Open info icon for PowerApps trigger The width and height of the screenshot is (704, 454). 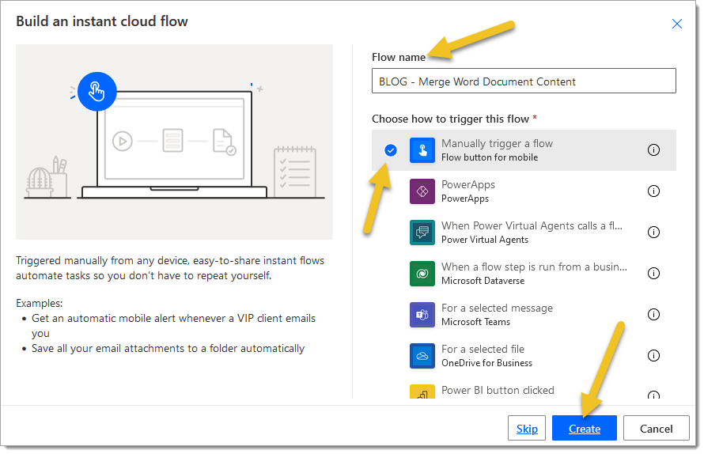pos(653,191)
